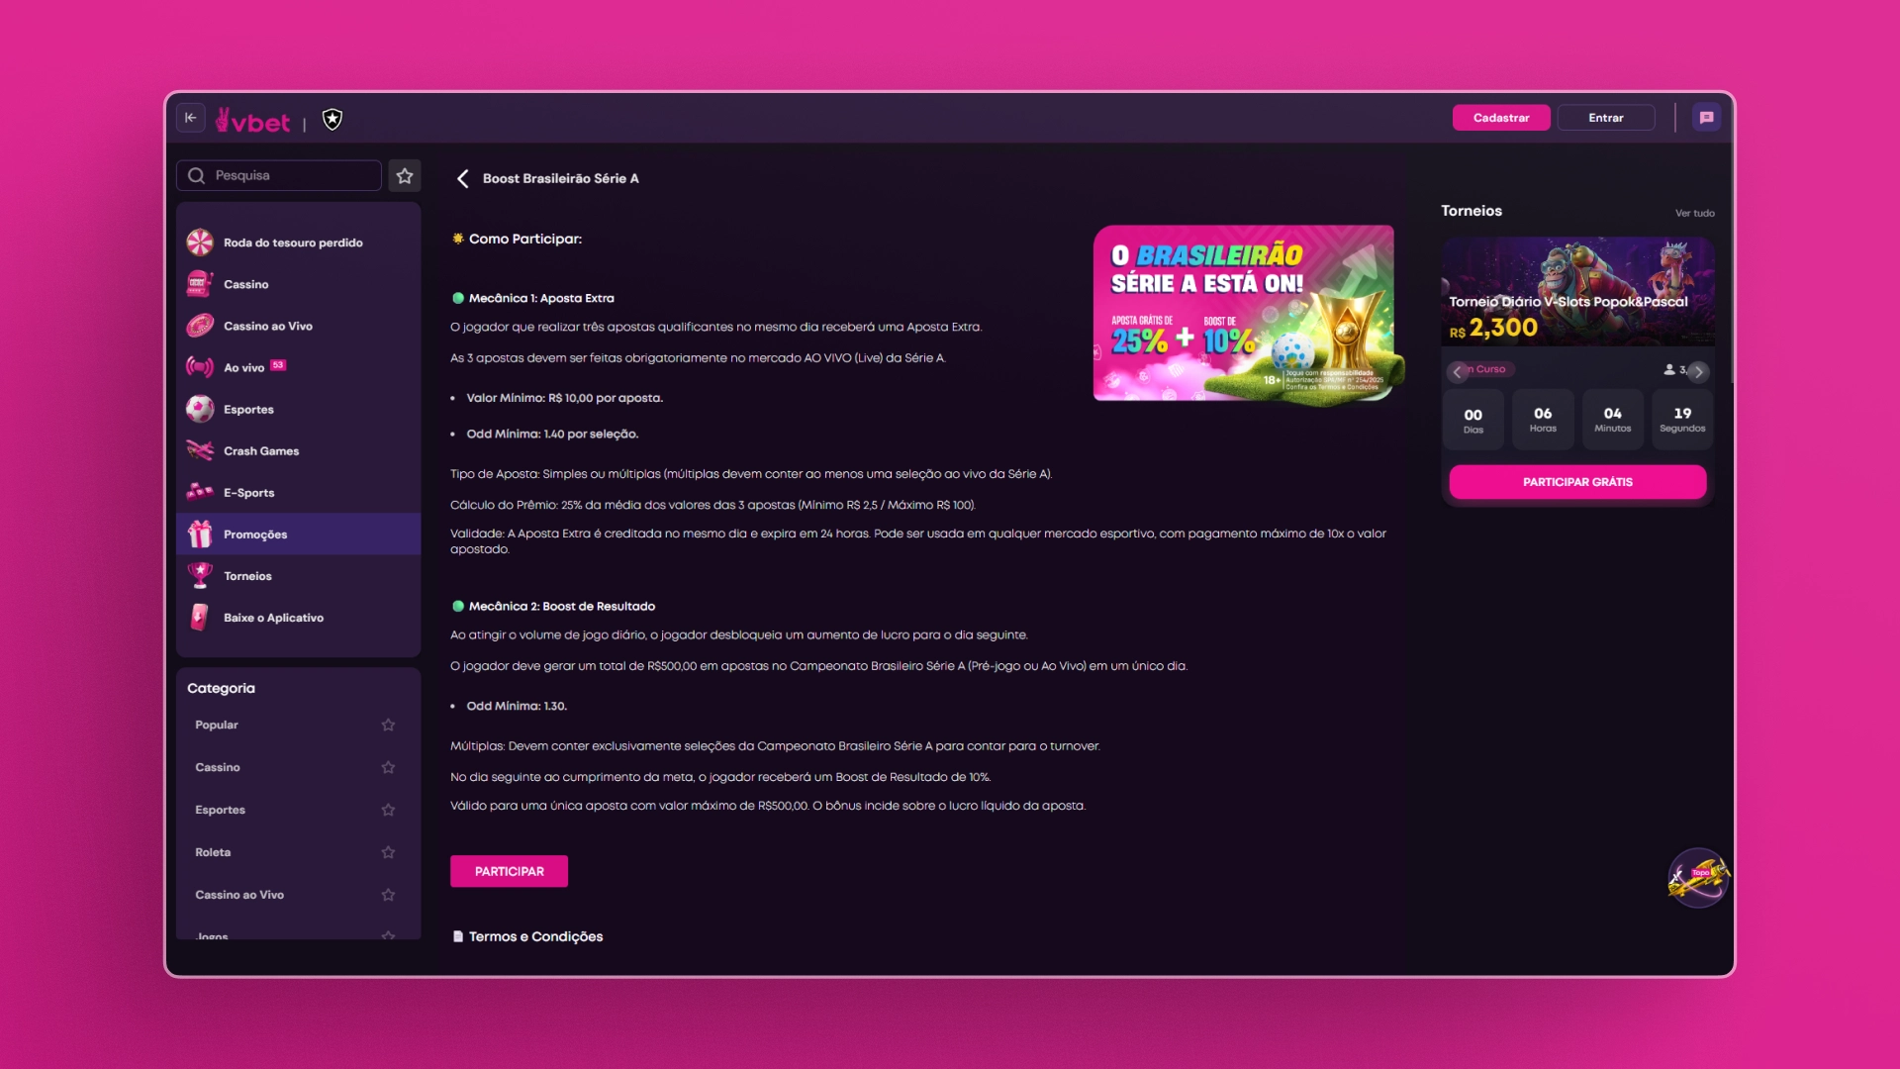1900x1069 pixels.
Task: Toggle star for Roleta category
Action: (388, 852)
